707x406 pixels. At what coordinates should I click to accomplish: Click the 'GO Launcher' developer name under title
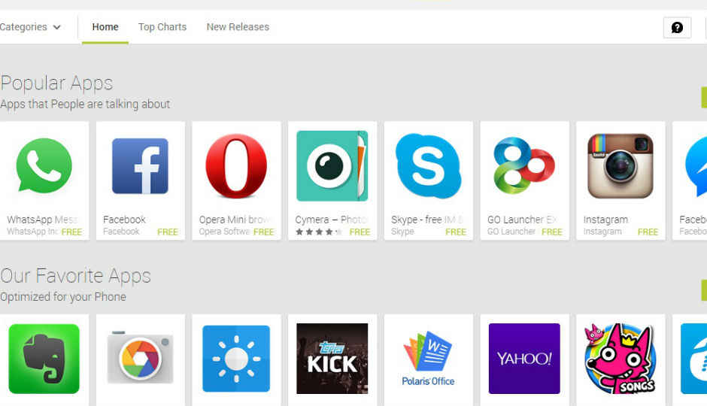point(511,232)
